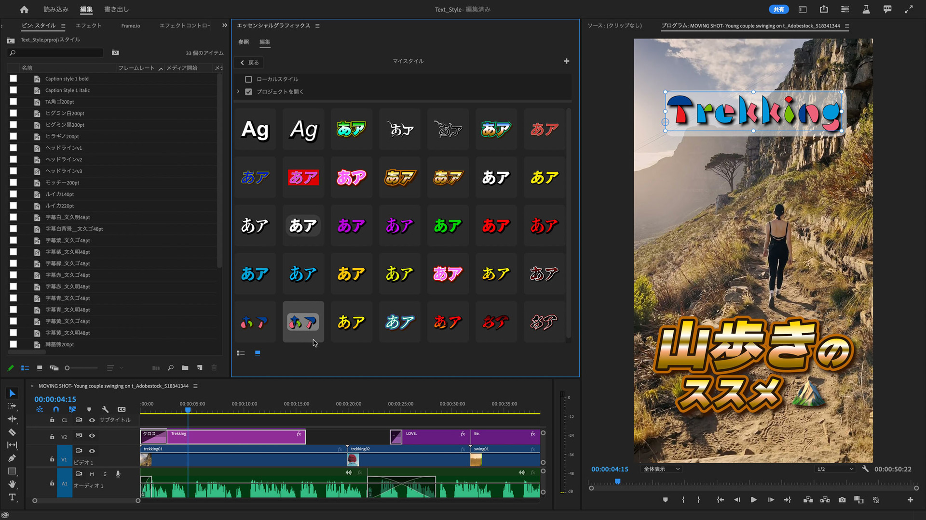This screenshot has height=520, width=926.
Task: Open the 1/2 playback resolution dropdown
Action: (x=834, y=469)
